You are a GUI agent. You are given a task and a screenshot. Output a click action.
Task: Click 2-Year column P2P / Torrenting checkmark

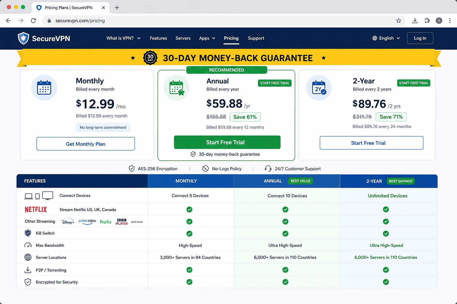coord(386,270)
